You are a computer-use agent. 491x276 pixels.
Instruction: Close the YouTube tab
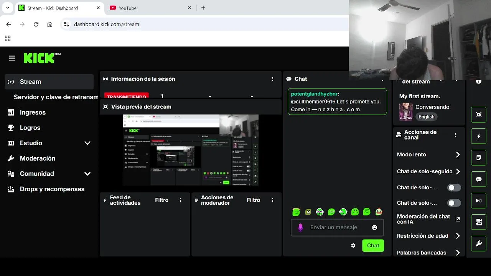tap(189, 8)
